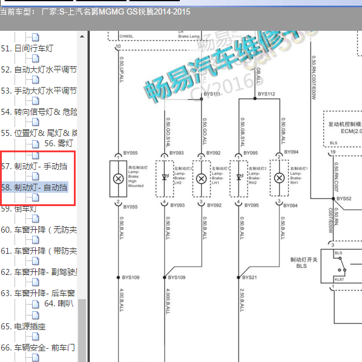Viewport: 362px width, 362px height.
Task: Open '65. 电源插座' entry
Action: point(23,326)
